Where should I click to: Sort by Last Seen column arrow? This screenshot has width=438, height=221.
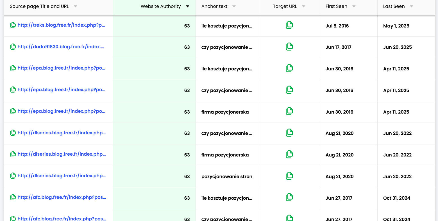click(x=411, y=6)
